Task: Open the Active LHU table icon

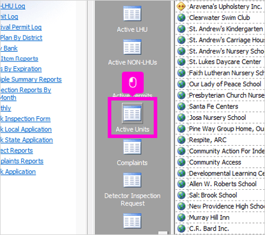Action: 132,13
